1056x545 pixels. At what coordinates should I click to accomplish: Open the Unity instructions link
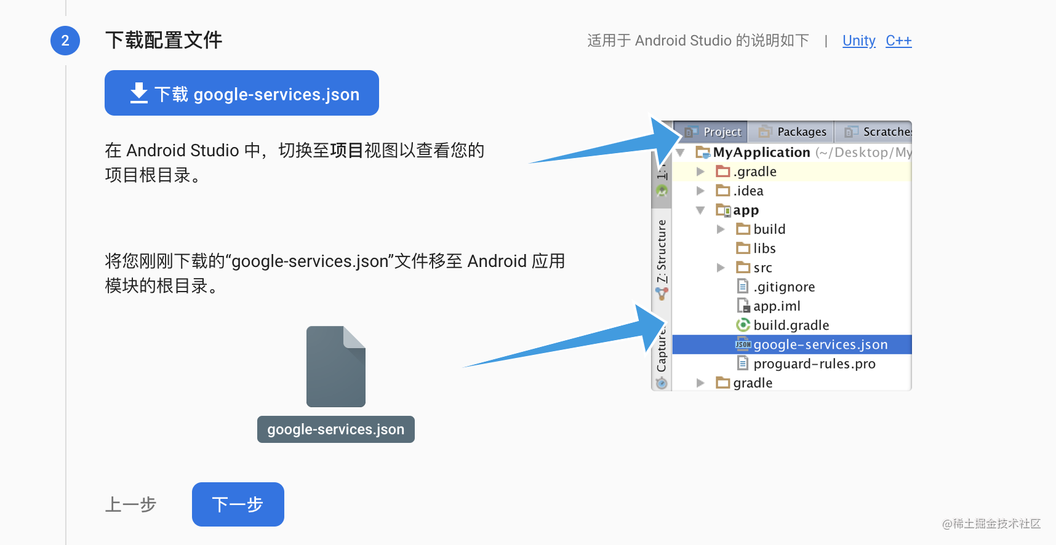pos(859,41)
